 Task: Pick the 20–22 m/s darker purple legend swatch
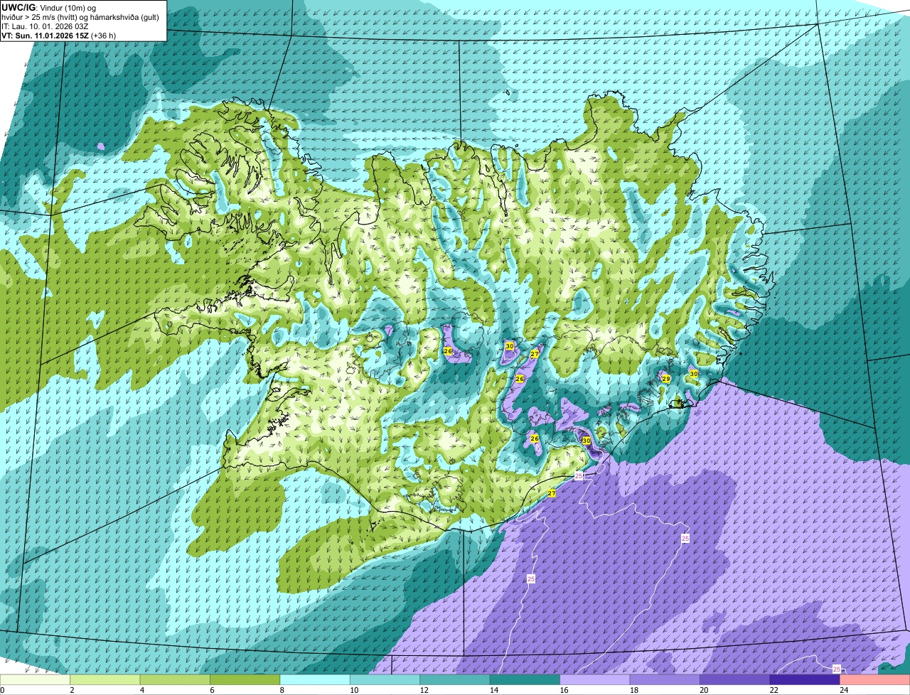click(735, 680)
